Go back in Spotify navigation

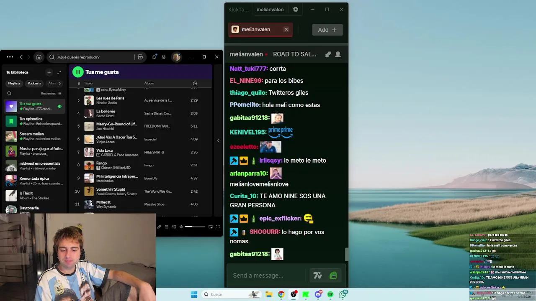[21, 57]
